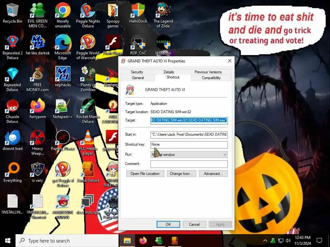Select the Zuma Deluxe desktop icon

click(x=88, y=172)
